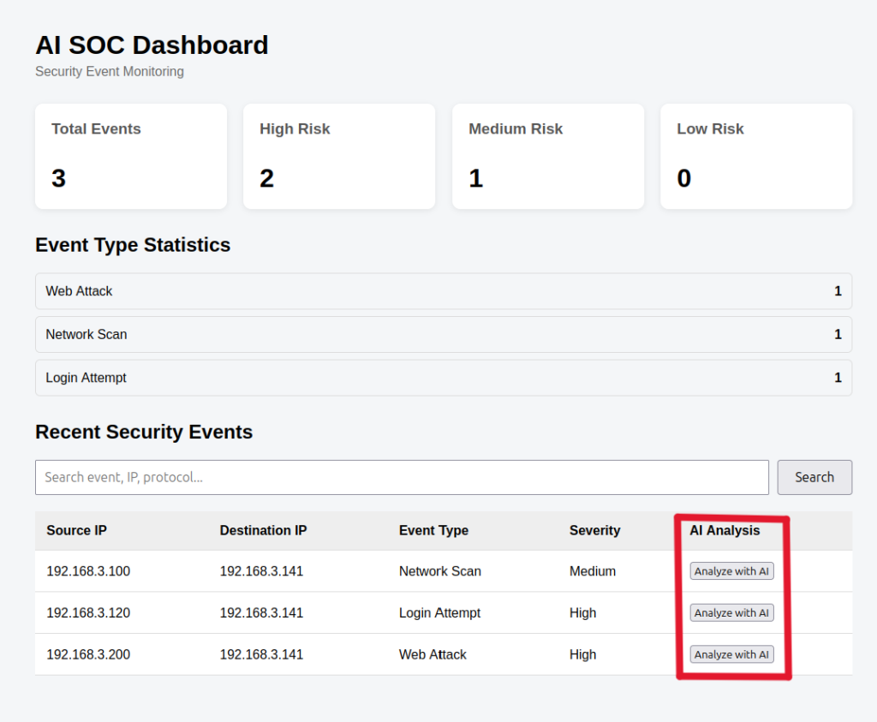The height and width of the screenshot is (722, 877).
Task: Click the Destination IP column header
Action: coord(263,530)
